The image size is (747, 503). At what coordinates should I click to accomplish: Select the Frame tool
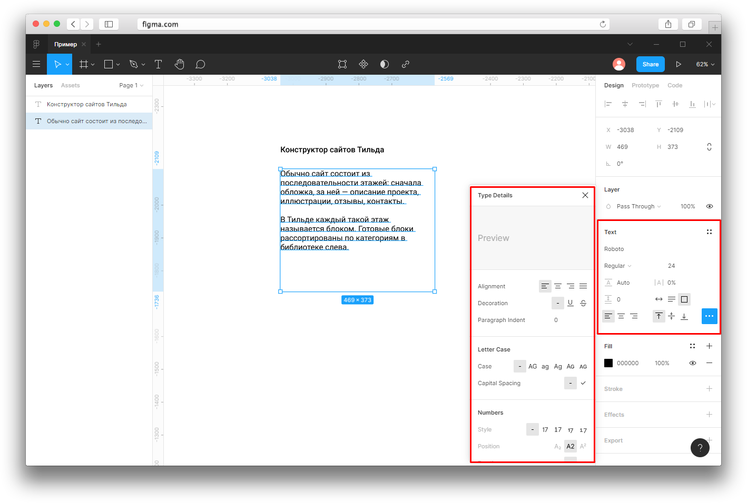tap(84, 64)
